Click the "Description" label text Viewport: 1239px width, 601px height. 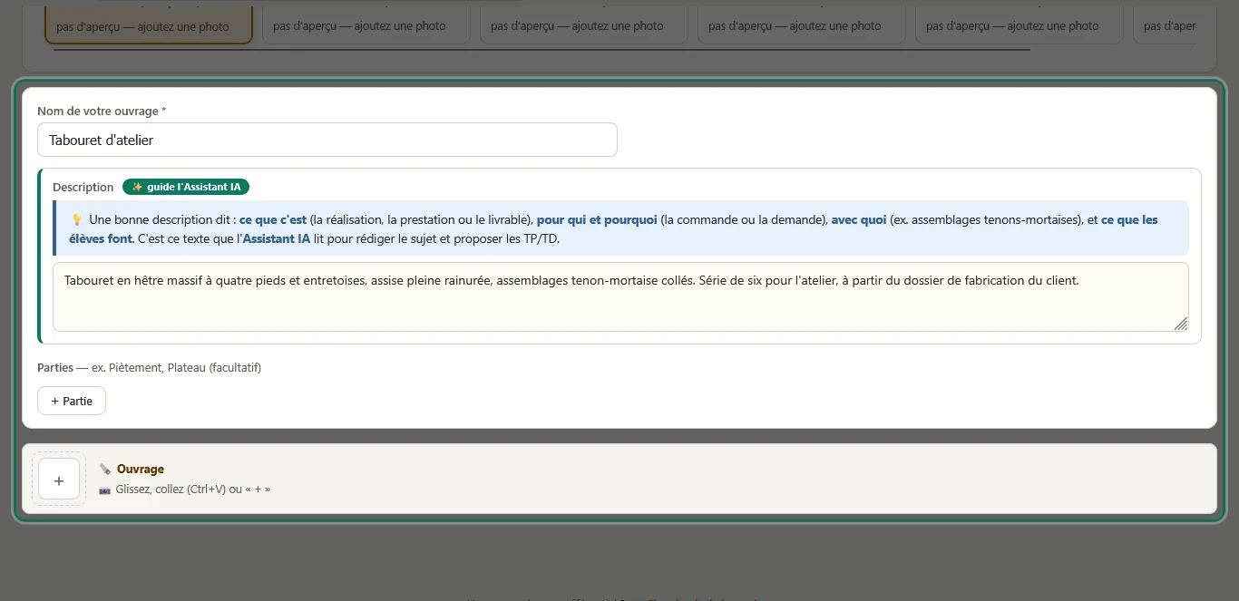83,187
